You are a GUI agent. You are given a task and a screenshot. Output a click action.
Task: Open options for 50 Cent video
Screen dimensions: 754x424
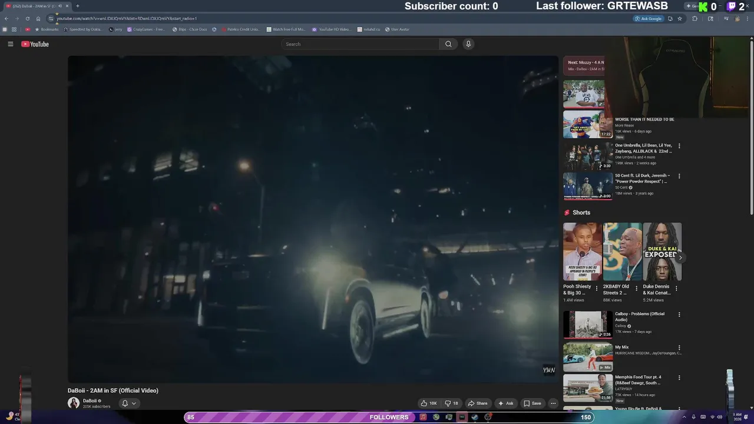[679, 176]
